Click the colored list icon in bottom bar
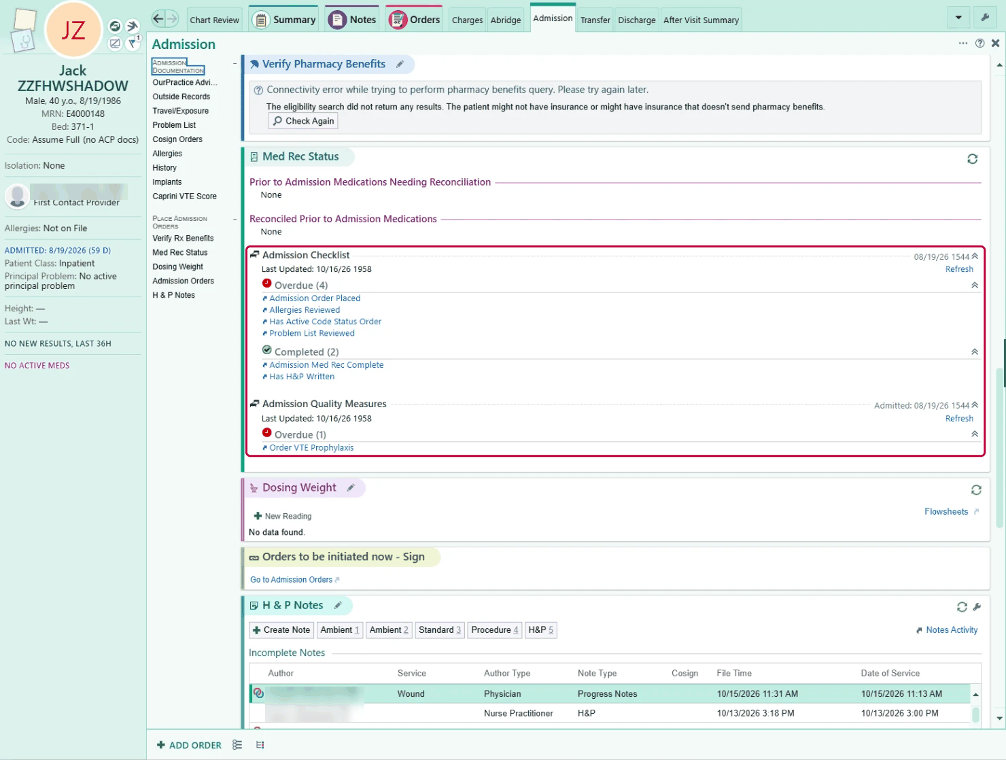 pos(260,745)
